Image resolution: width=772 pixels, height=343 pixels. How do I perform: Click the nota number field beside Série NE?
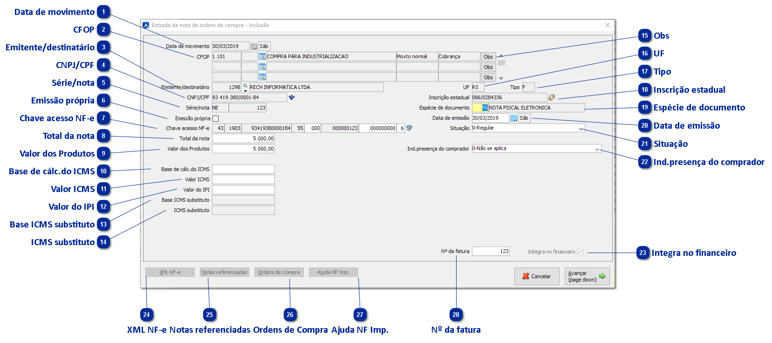click(x=247, y=108)
